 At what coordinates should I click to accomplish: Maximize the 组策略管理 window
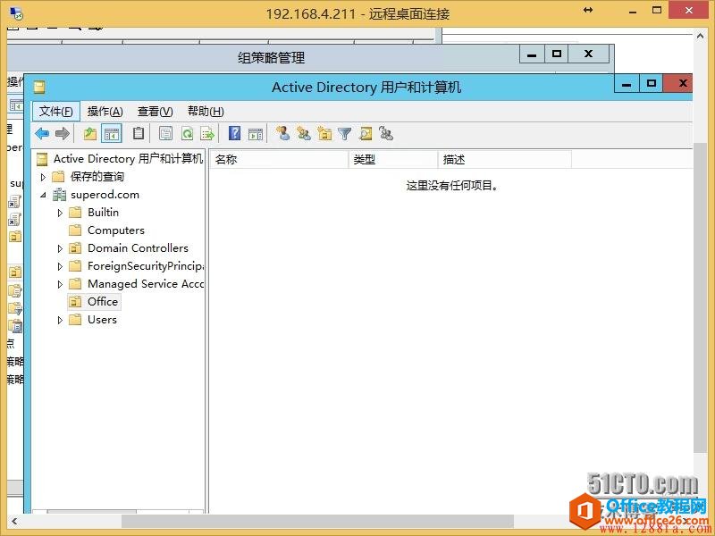[x=556, y=54]
